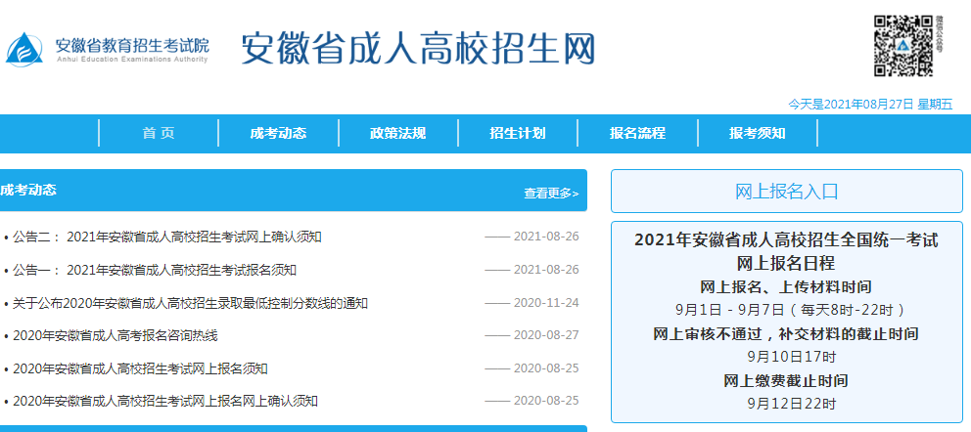This screenshot has height=432, width=971.
Task: Open 2020年成人高考报名咨询热线 link
Action: (x=115, y=335)
